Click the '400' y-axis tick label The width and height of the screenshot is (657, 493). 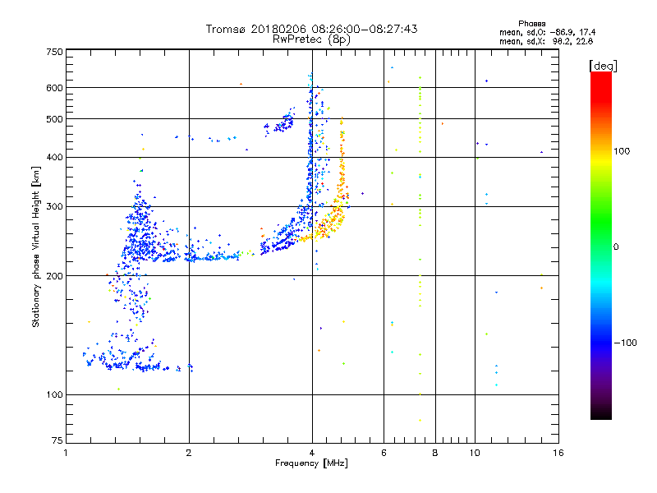[x=55, y=158]
